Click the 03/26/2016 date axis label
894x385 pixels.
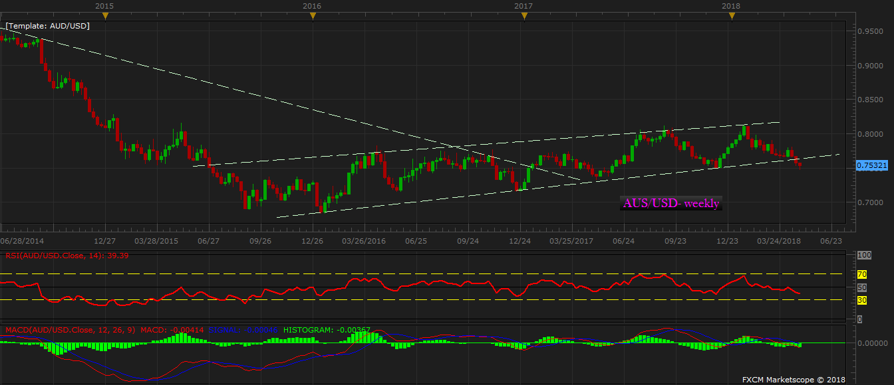364,241
